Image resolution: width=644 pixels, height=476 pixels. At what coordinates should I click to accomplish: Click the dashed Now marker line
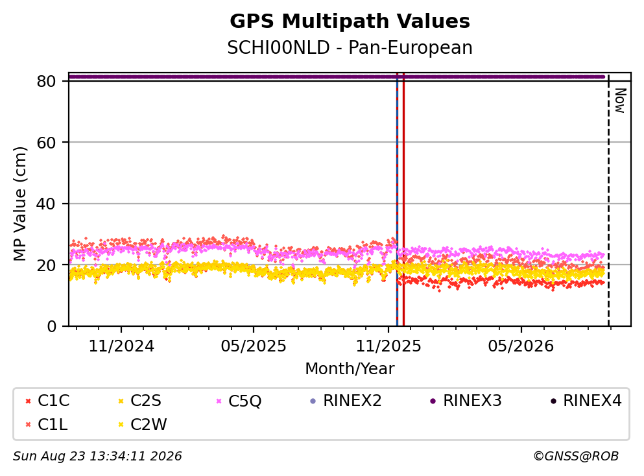[608, 200]
